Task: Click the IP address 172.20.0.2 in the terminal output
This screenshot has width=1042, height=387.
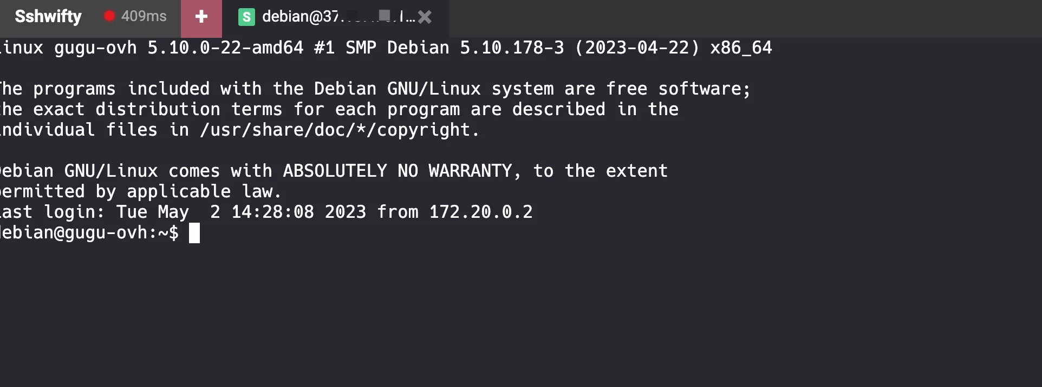Action: [481, 212]
